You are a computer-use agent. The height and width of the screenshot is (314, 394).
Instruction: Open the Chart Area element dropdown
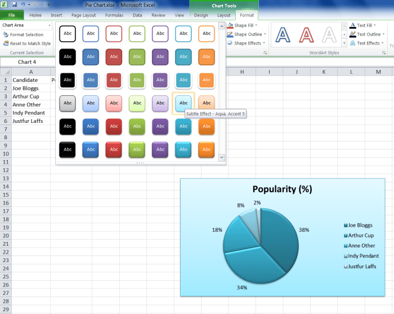click(50, 25)
